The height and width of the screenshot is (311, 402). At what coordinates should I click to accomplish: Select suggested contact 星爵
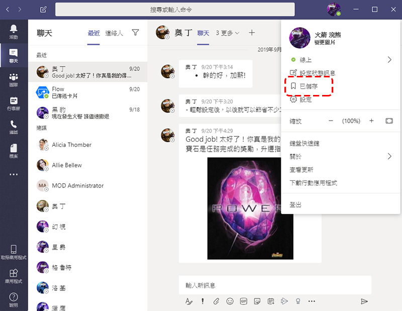point(87,247)
